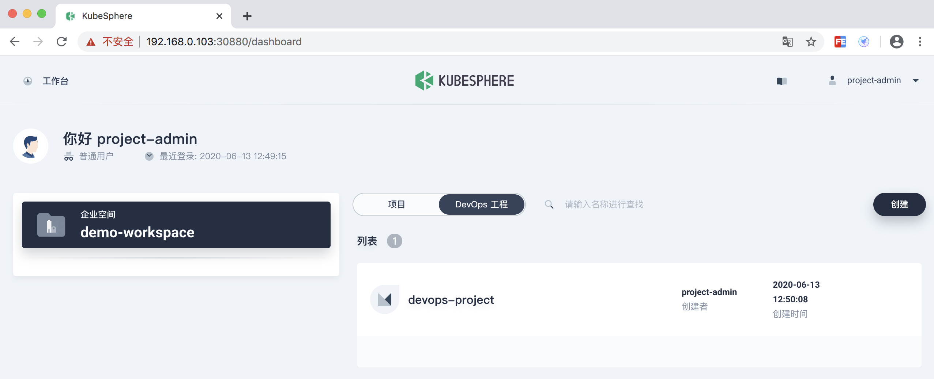Open a new browser tab
The height and width of the screenshot is (379, 934).
click(x=247, y=16)
